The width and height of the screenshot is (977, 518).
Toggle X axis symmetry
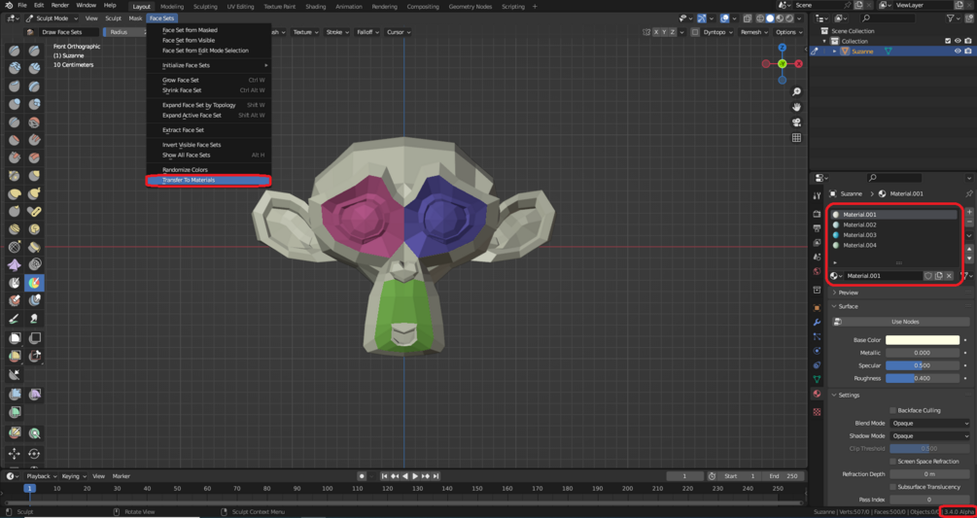pyautogui.click(x=656, y=32)
